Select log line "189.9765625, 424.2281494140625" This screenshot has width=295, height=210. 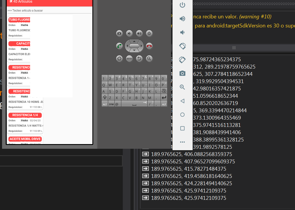tap(192, 183)
